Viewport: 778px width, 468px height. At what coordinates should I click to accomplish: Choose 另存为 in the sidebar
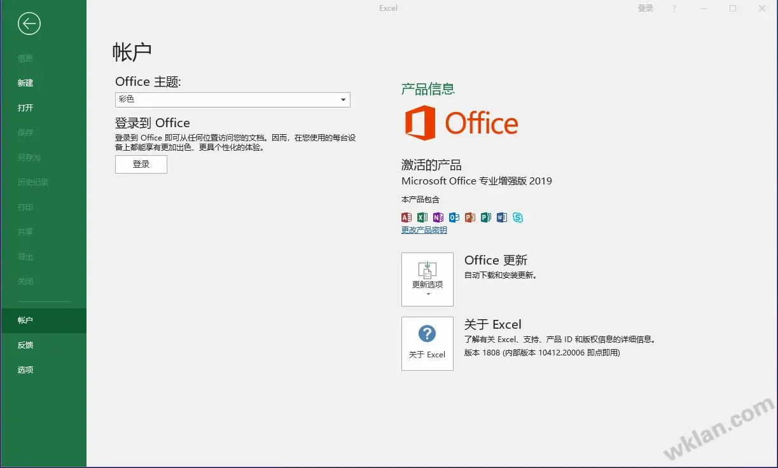pos(29,158)
